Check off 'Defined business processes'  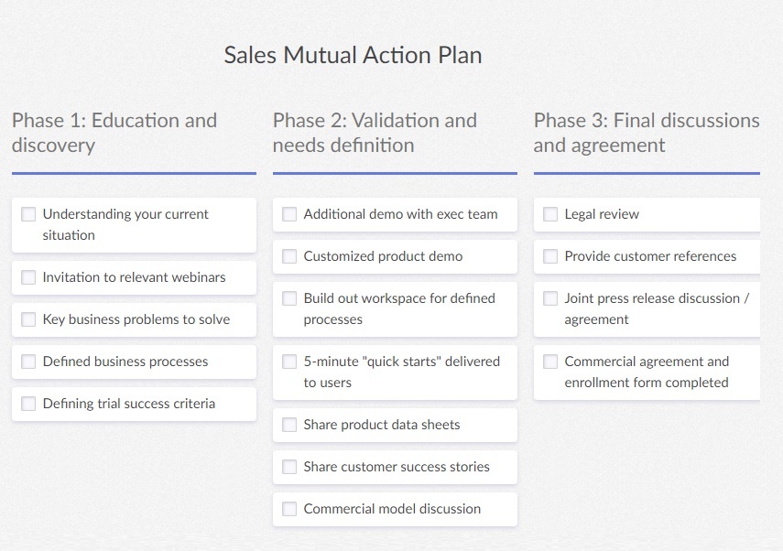(28, 362)
